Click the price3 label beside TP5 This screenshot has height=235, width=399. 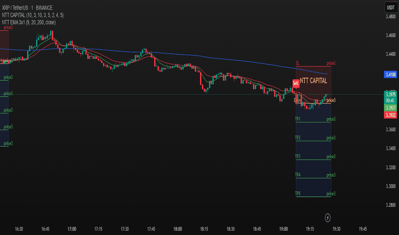331,194
